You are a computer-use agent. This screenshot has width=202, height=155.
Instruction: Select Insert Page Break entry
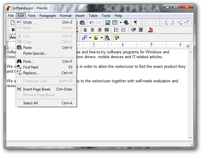point(46,89)
